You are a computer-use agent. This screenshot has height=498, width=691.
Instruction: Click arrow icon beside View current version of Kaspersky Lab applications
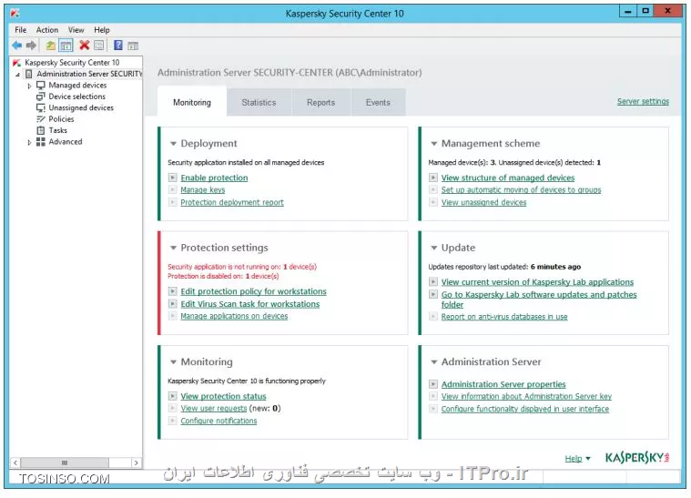(433, 281)
